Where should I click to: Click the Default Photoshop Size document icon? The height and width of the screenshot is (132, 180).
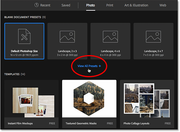pos(24,36)
